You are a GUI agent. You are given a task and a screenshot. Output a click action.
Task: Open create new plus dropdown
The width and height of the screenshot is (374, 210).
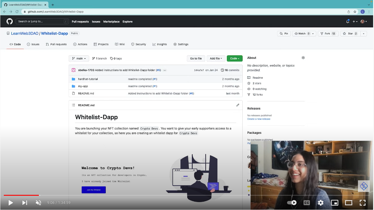355,22
